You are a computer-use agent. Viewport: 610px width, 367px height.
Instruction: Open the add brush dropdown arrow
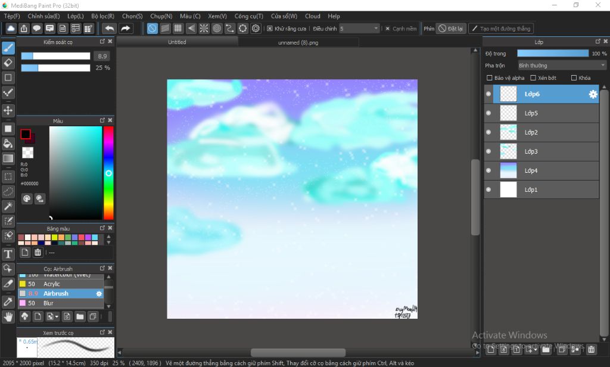pyautogui.click(x=57, y=317)
